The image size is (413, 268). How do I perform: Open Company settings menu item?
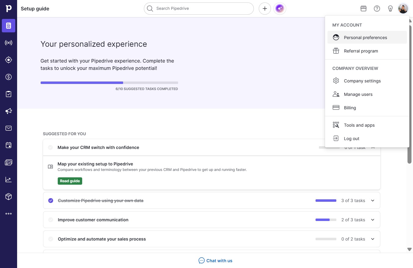(x=367, y=81)
